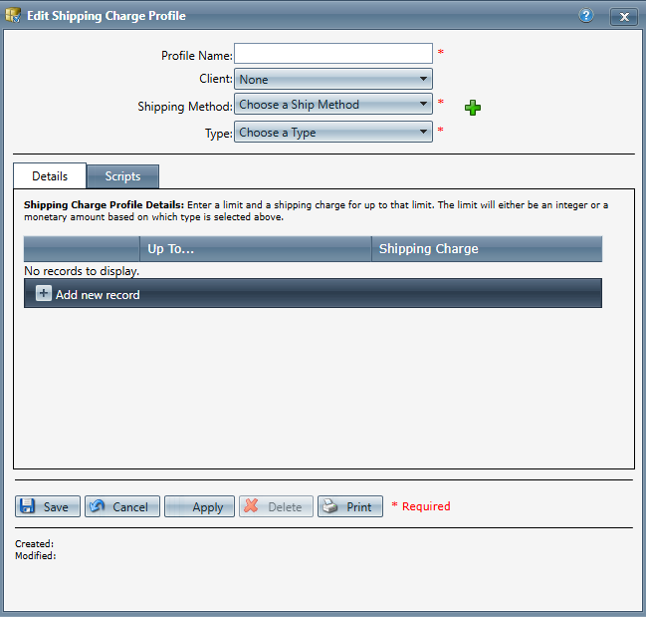Print the shipping charge profile
The height and width of the screenshot is (617, 646).
click(x=349, y=506)
